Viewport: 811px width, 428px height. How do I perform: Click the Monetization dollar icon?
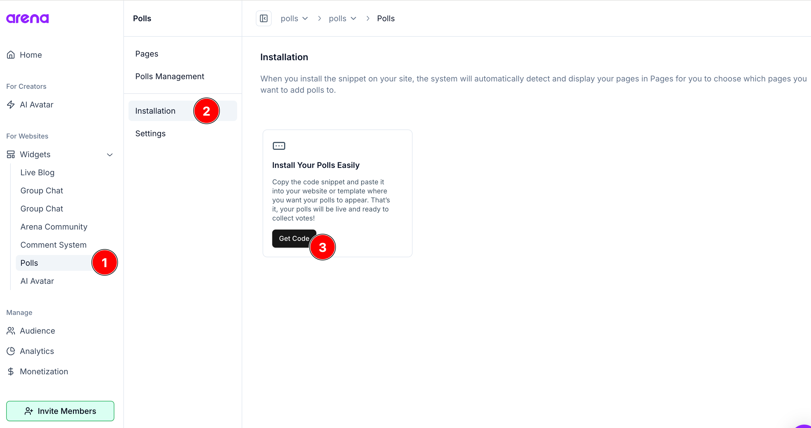(11, 371)
